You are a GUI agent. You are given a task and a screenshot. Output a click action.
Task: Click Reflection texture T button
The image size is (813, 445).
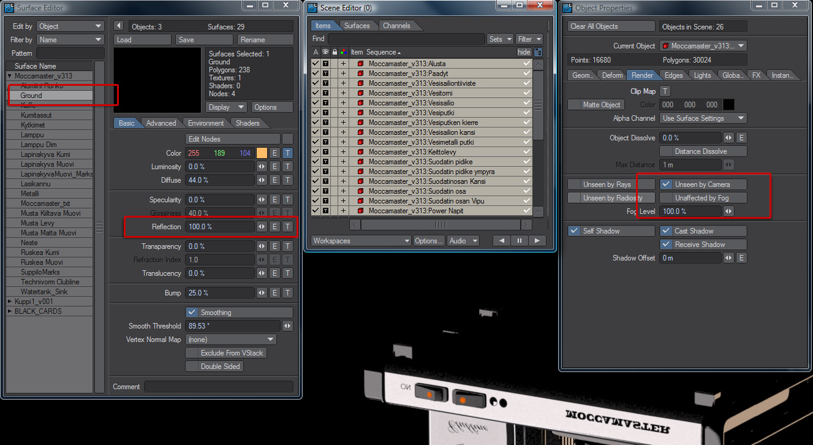pyautogui.click(x=287, y=227)
